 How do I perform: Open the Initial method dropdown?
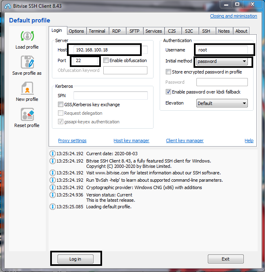pos(222,61)
